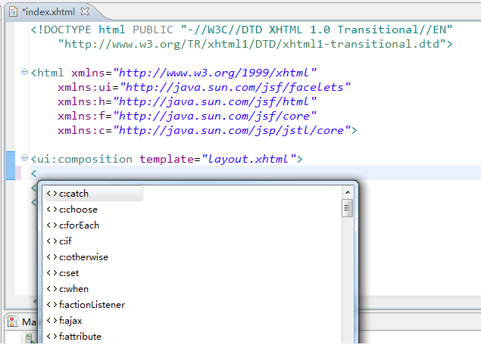Click the Markers view icon

tap(13, 322)
